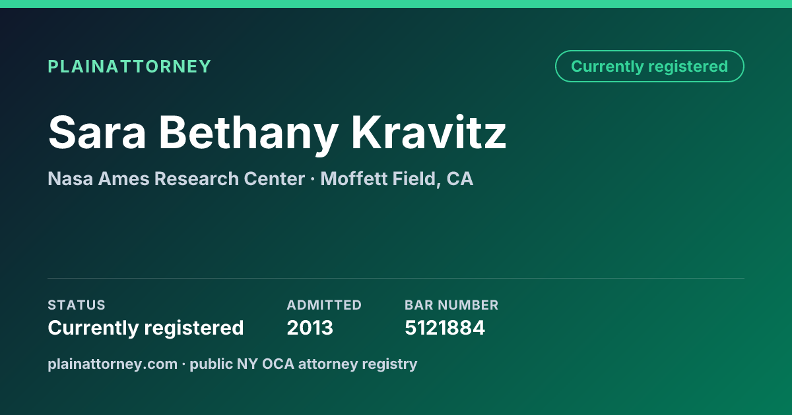The width and height of the screenshot is (792, 415).
Task: Click the Currently registered pill badge
Action: [649, 67]
